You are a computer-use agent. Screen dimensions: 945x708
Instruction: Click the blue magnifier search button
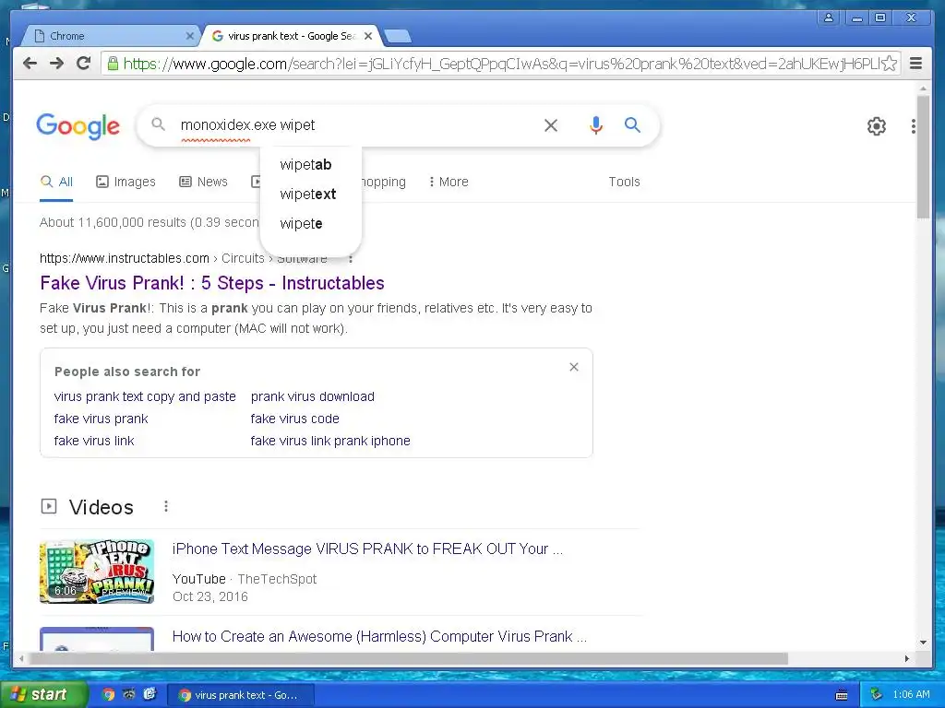(632, 124)
